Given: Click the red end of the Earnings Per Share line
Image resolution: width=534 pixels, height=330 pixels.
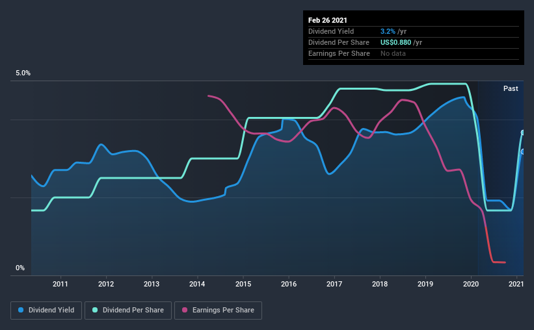Looking at the screenshot, I should point(500,262).
